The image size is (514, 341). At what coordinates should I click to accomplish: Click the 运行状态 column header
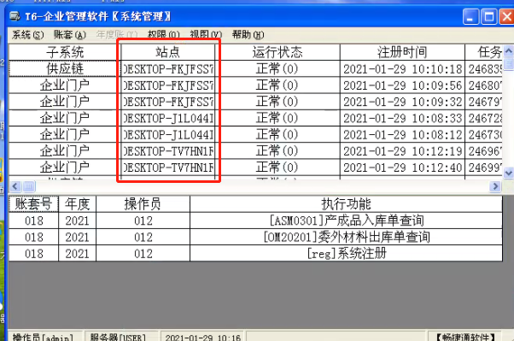click(277, 52)
